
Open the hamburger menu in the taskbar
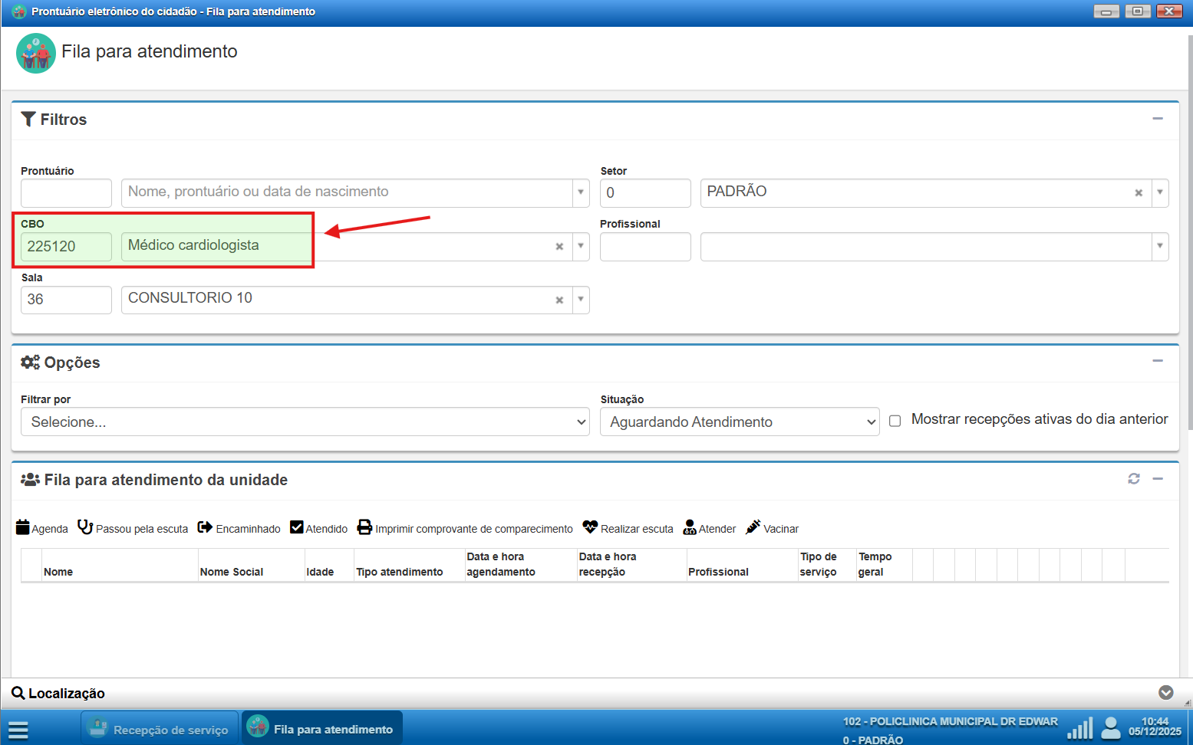click(x=18, y=730)
